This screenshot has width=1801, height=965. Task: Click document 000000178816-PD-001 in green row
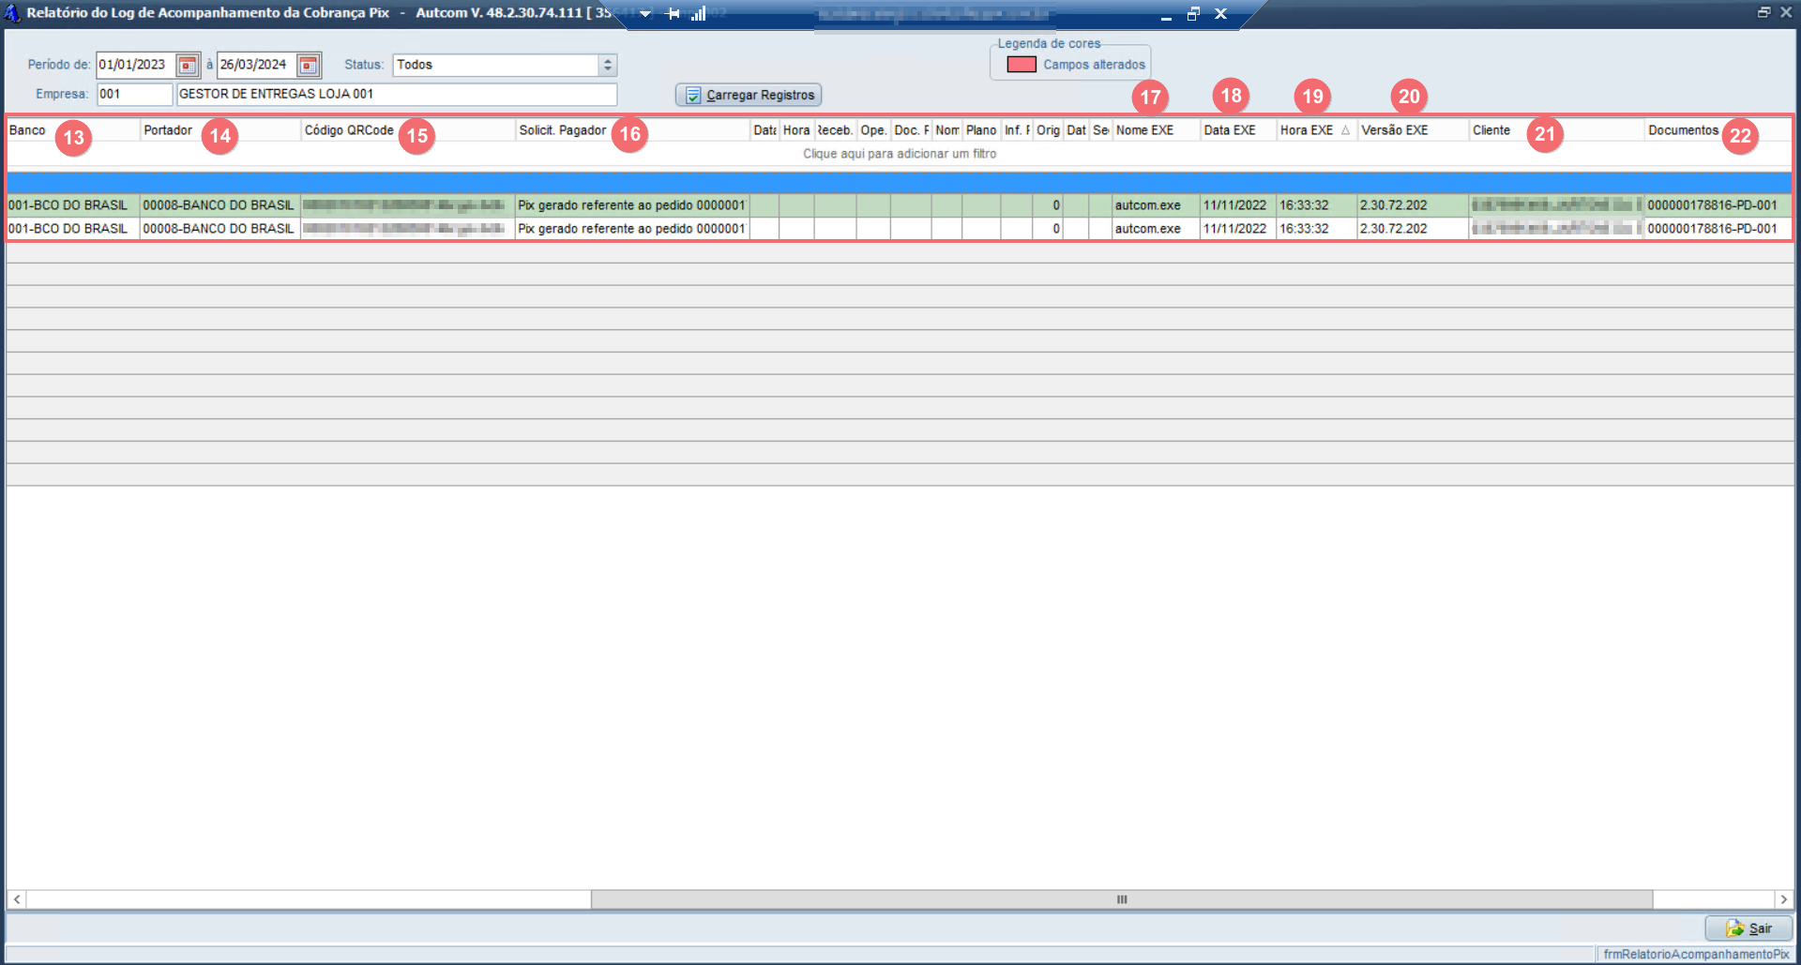point(1718,205)
